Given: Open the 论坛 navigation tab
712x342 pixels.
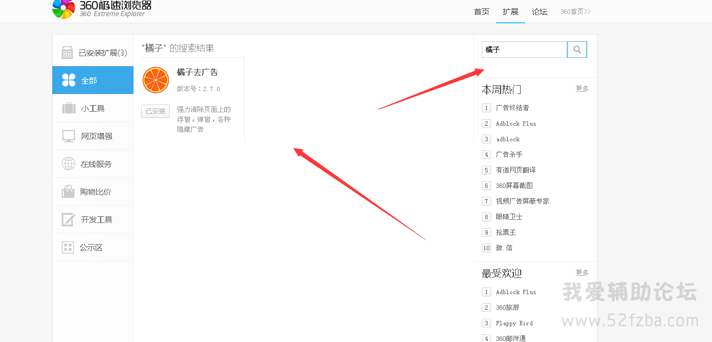Looking at the screenshot, I should click(540, 12).
